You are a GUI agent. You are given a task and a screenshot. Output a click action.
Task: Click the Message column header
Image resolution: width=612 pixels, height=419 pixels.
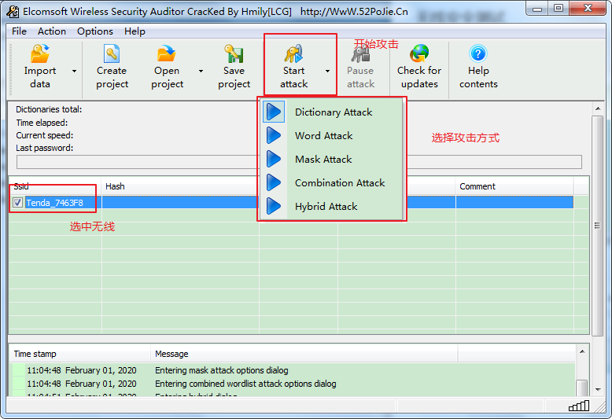(304, 354)
